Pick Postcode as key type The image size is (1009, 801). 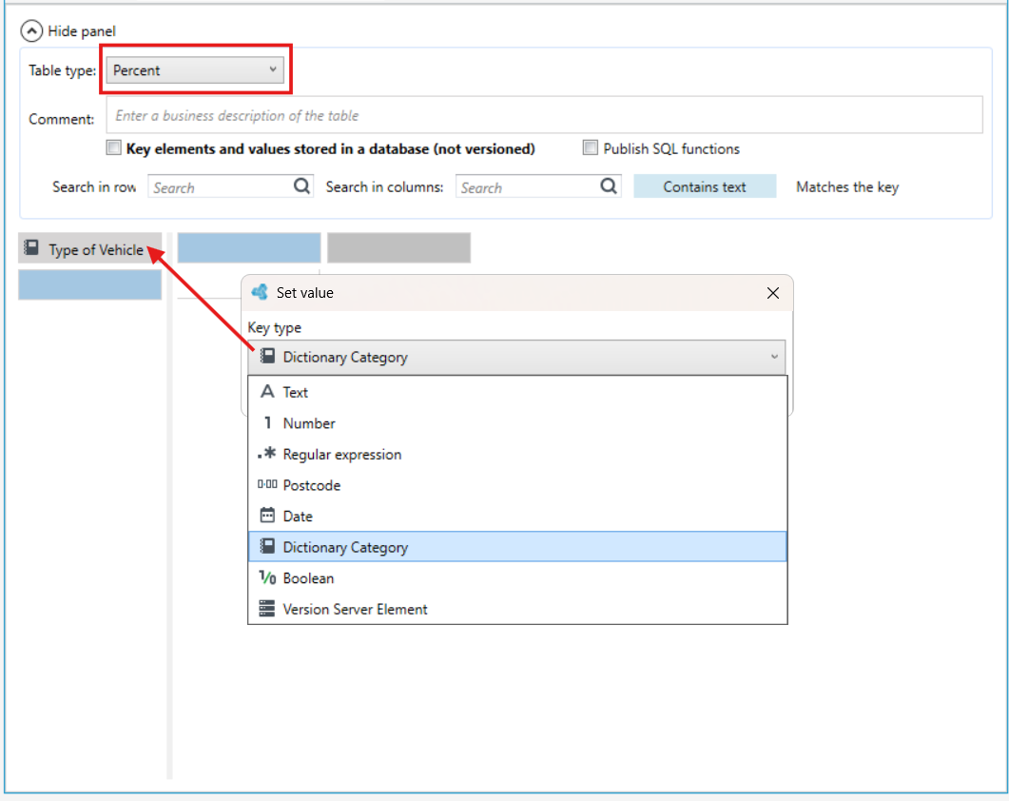coord(517,485)
